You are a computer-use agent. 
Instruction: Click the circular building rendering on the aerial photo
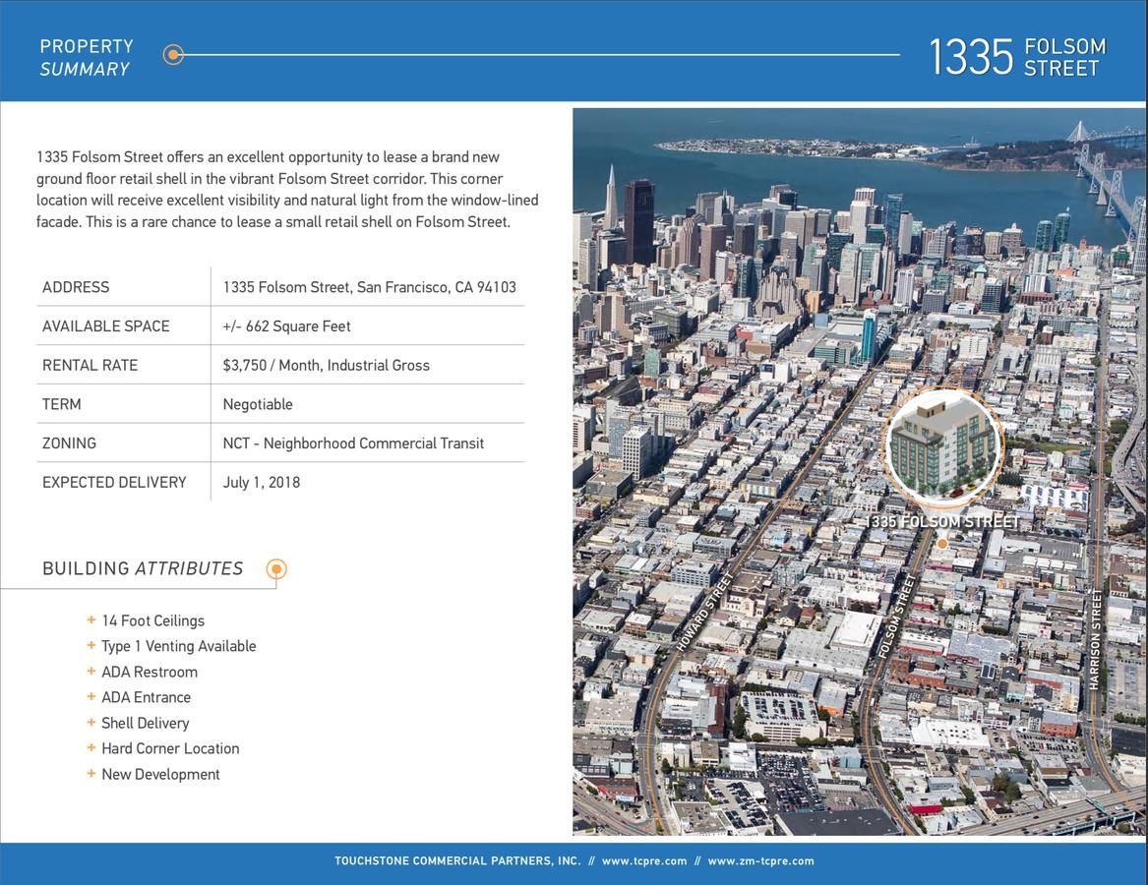[x=942, y=446]
